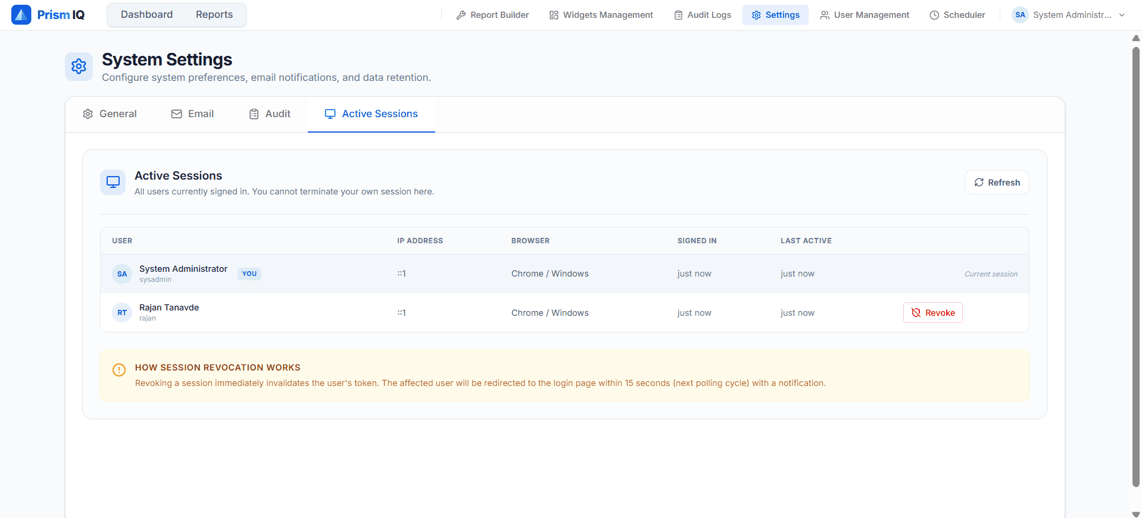The width and height of the screenshot is (1142, 518).
Task: Go to Audit Logs
Action: [703, 15]
